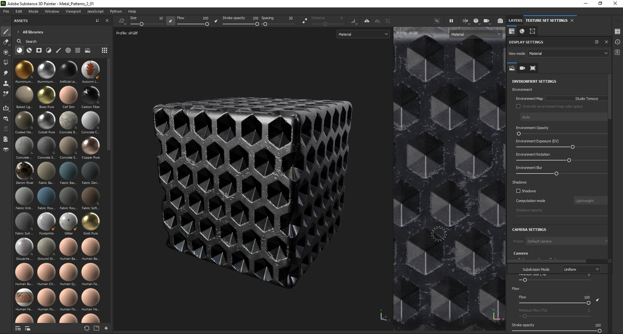623x334 pixels.
Task: Open the History panel from the right edge
Action: coord(617,42)
